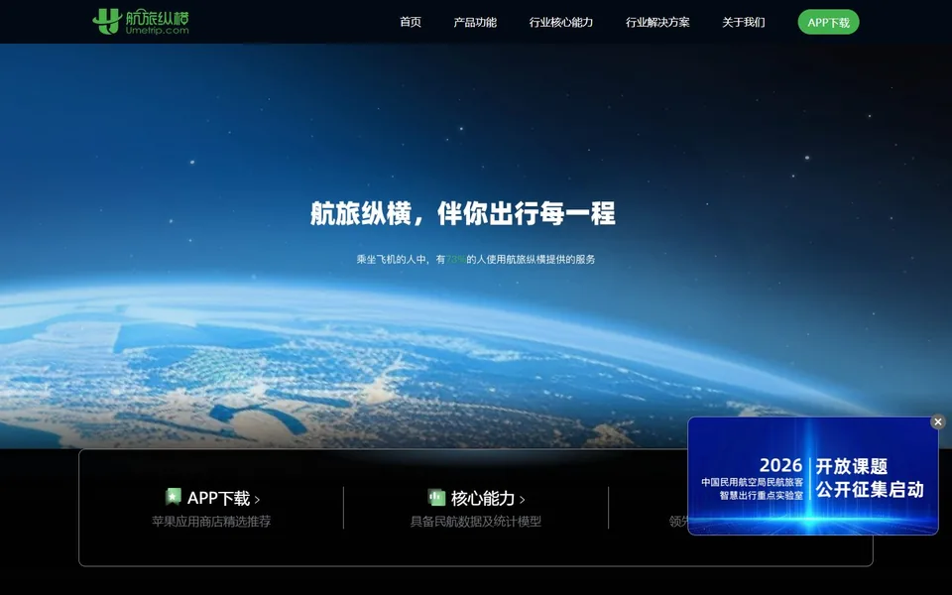
Task: Click the Umetrip 航旅纵横 logo
Action: [141, 21]
